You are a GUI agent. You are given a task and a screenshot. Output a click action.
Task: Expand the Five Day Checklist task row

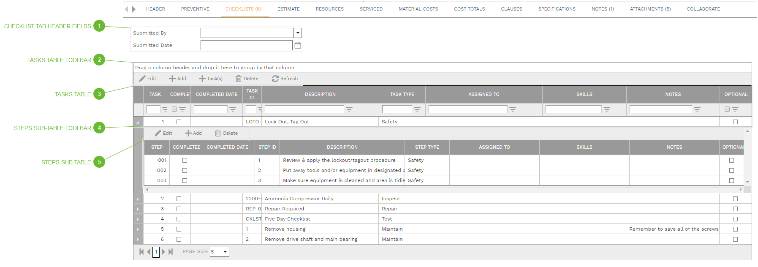point(138,219)
